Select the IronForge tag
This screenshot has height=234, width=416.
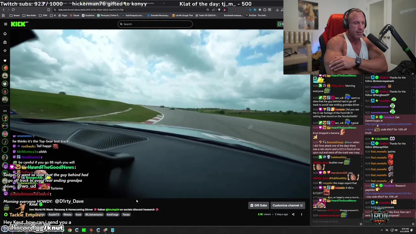click(112, 214)
